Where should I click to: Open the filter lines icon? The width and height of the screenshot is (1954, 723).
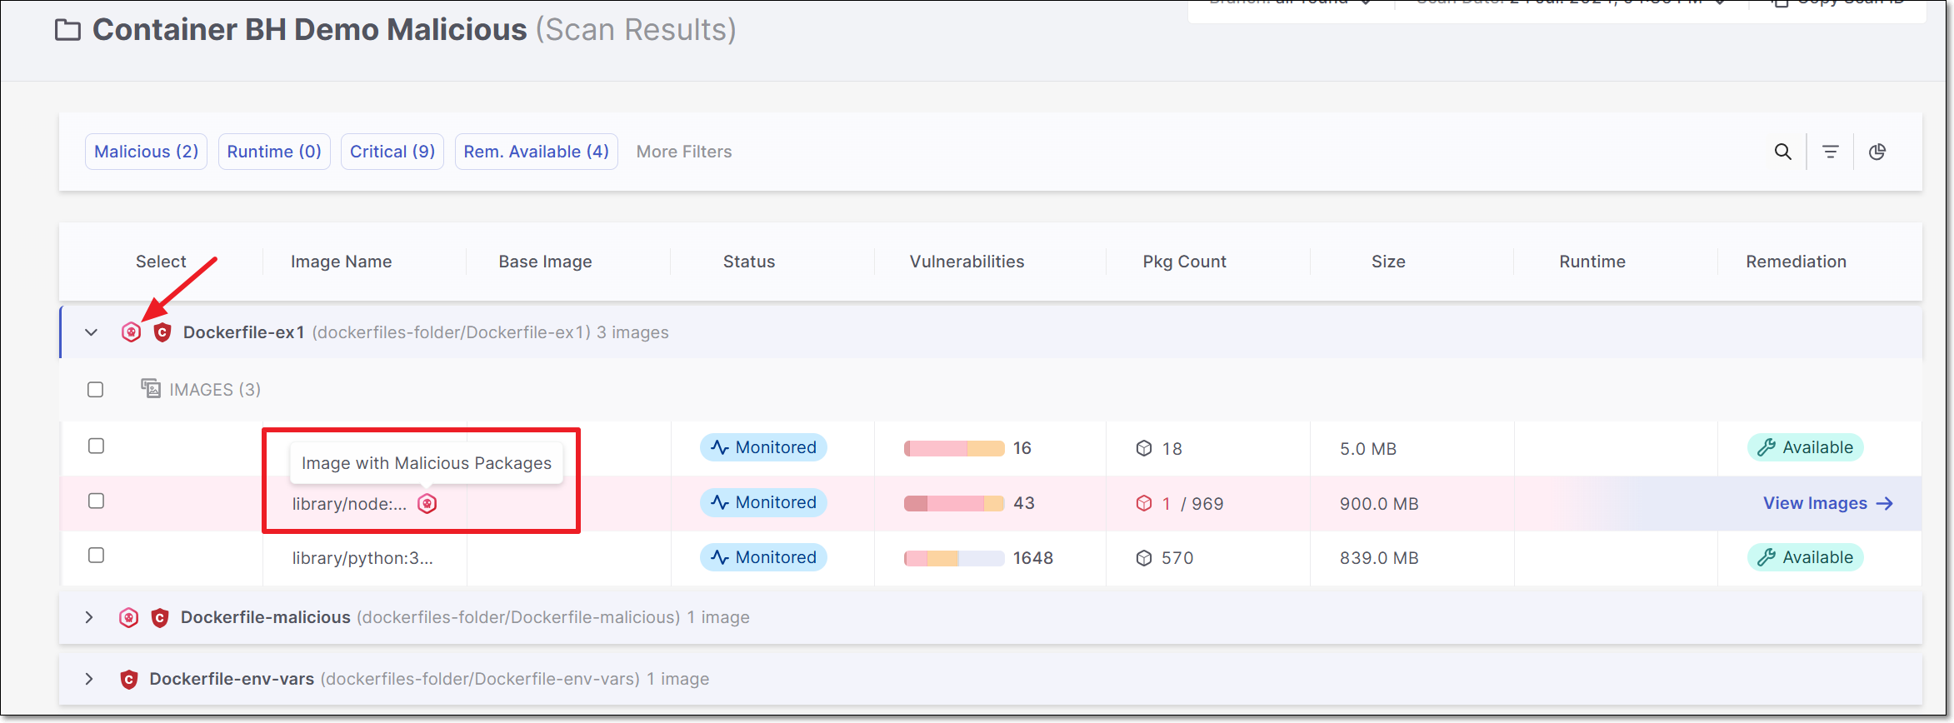click(1830, 152)
